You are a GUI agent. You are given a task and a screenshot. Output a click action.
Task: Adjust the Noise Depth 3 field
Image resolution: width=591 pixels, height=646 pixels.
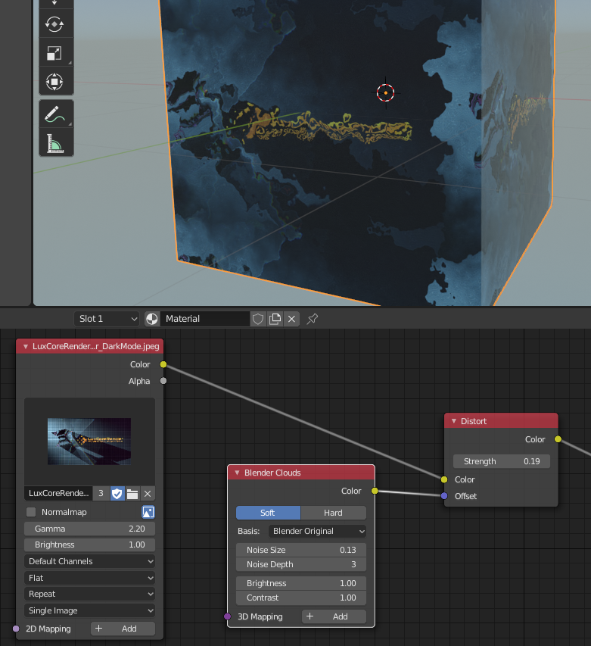coord(301,564)
